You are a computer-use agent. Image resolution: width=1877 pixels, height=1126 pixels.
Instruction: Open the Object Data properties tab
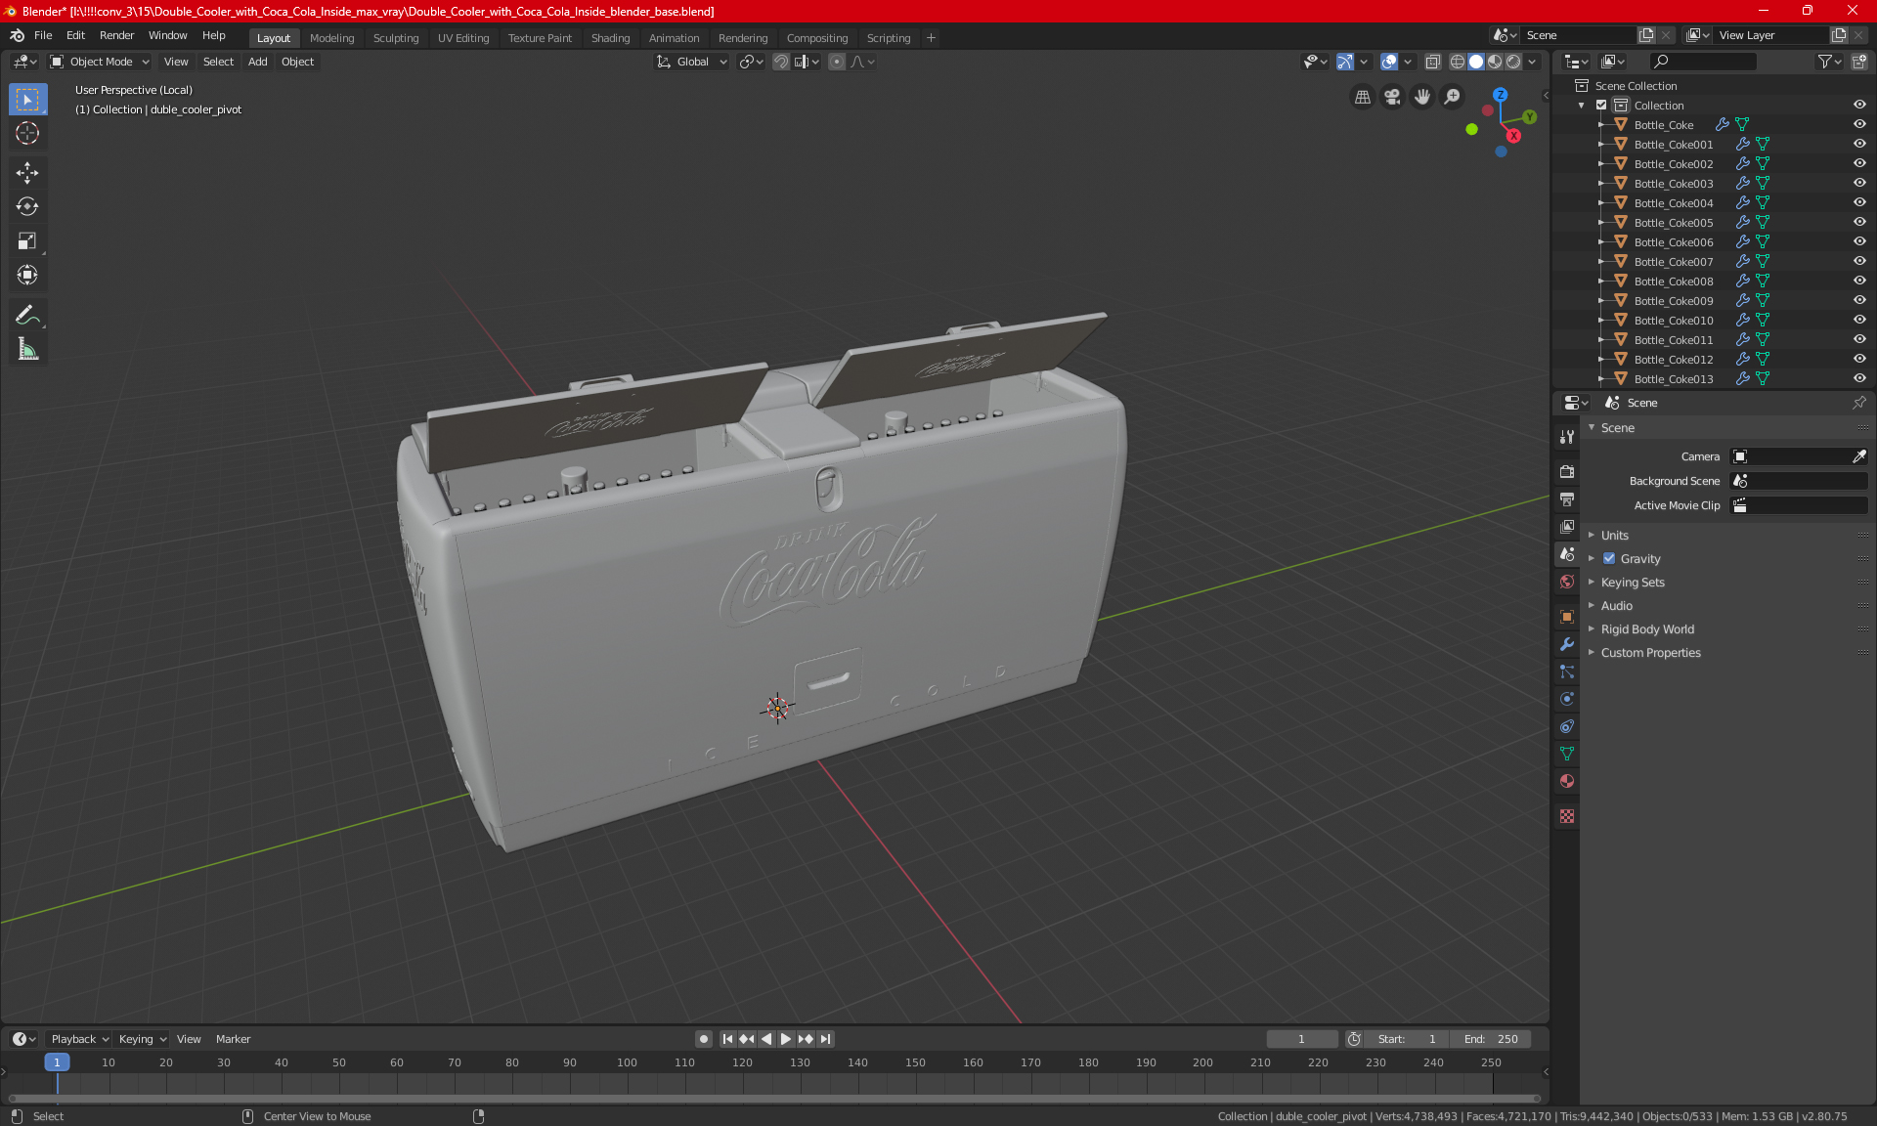point(1567,754)
